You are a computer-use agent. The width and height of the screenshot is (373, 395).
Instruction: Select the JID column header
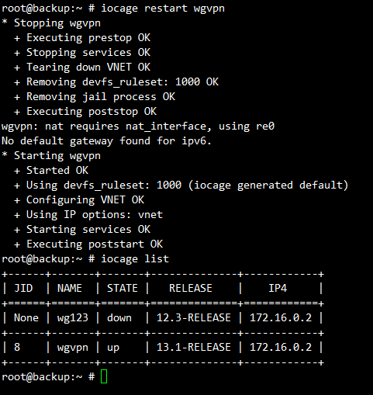point(23,288)
